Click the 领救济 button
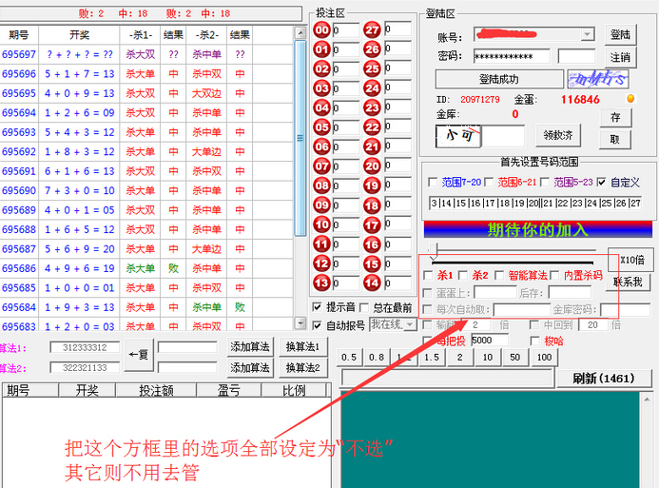The image size is (659, 488). [558, 135]
